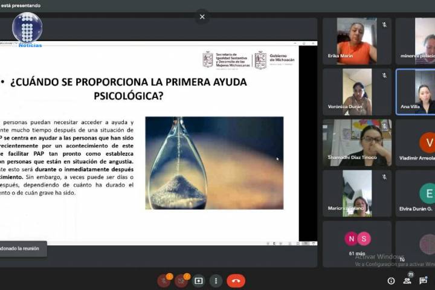The width and height of the screenshot is (435, 290).
Task: Open the three-dot more options menu
Action: point(216,281)
